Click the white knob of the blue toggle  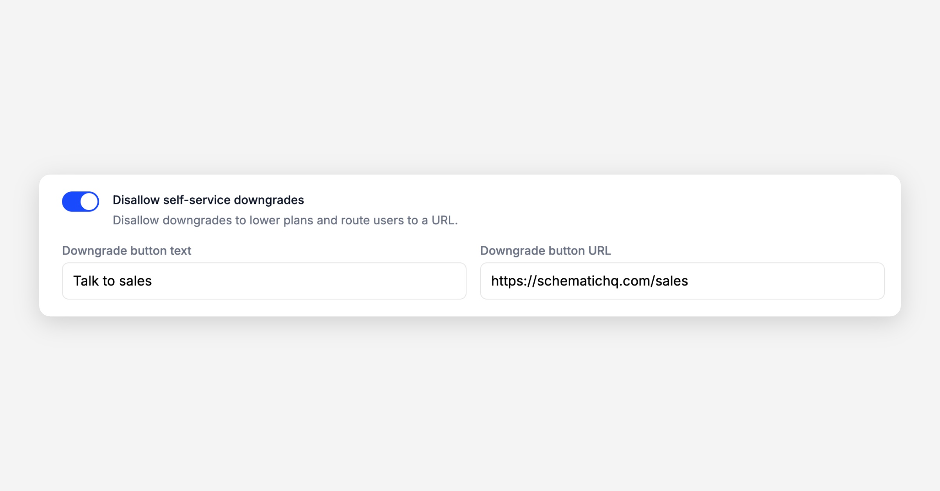click(89, 202)
